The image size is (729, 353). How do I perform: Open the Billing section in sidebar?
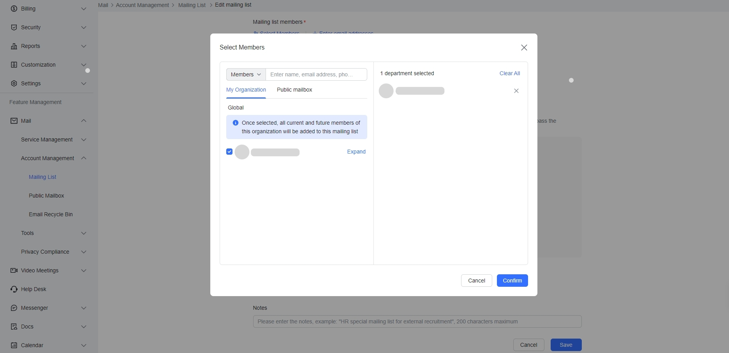click(x=14, y=9)
